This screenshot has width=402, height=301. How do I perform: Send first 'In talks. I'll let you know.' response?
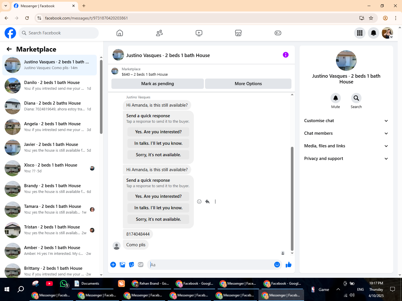click(159, 143)
